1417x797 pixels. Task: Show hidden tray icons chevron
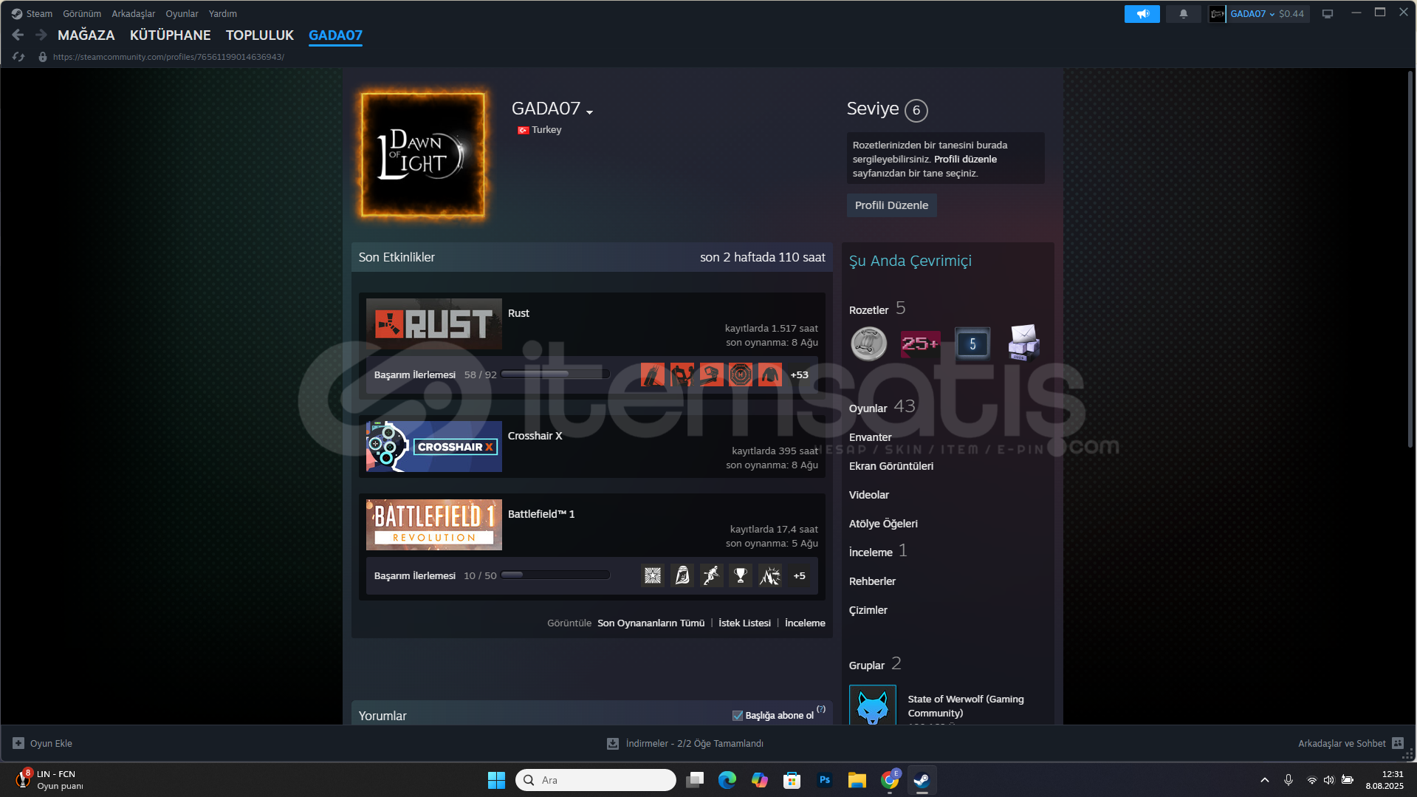(x=1264, y=780)
